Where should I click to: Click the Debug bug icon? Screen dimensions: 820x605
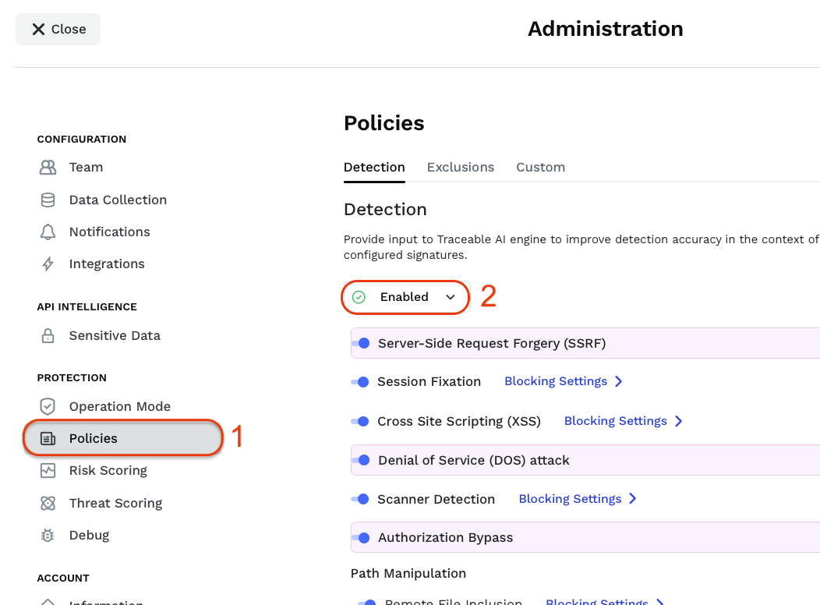[x=48, y=536]
